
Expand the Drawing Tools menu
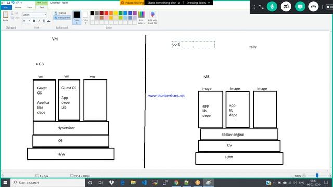coord(198,3)
